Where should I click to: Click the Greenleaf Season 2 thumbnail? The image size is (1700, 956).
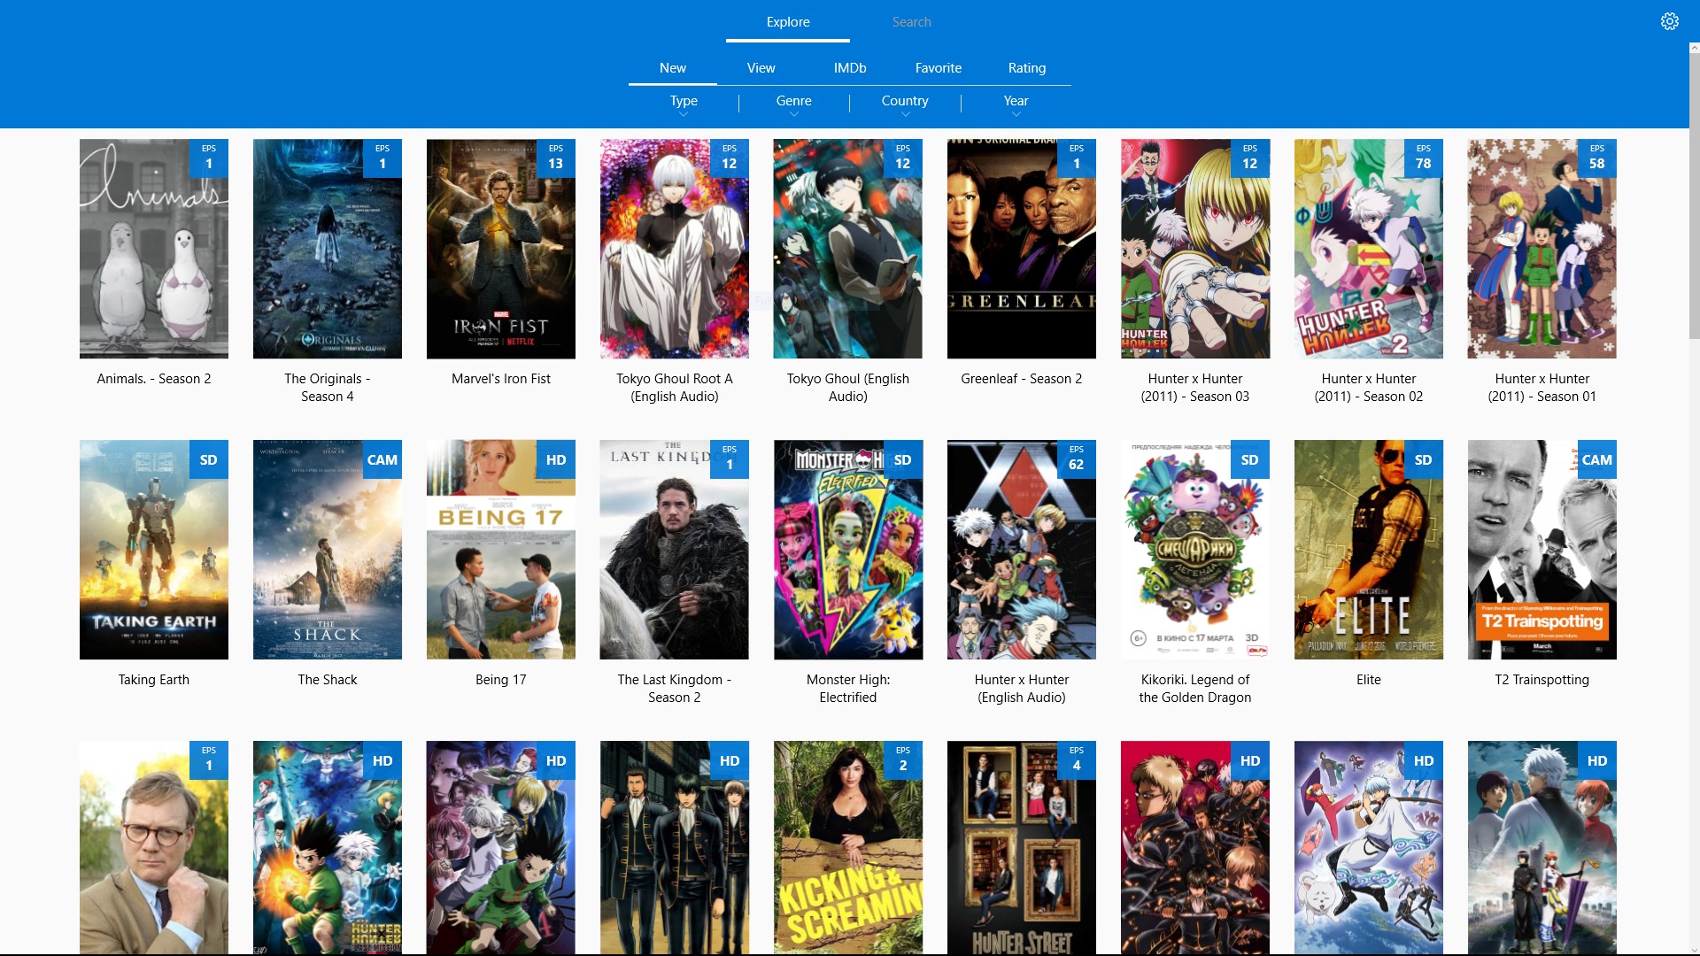point(1021,249)
